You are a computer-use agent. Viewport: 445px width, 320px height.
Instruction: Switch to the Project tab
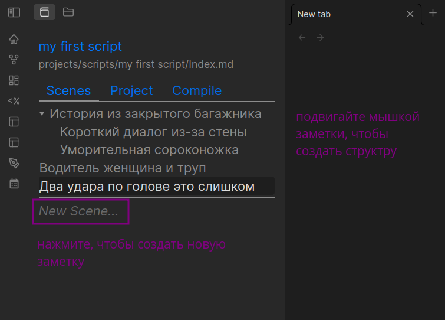(x=131, y=91)
